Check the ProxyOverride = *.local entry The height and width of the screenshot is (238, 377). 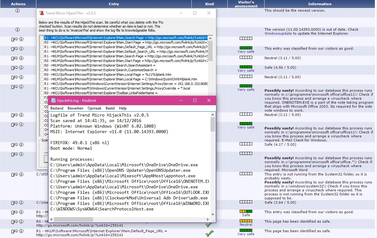coord(42,88)
